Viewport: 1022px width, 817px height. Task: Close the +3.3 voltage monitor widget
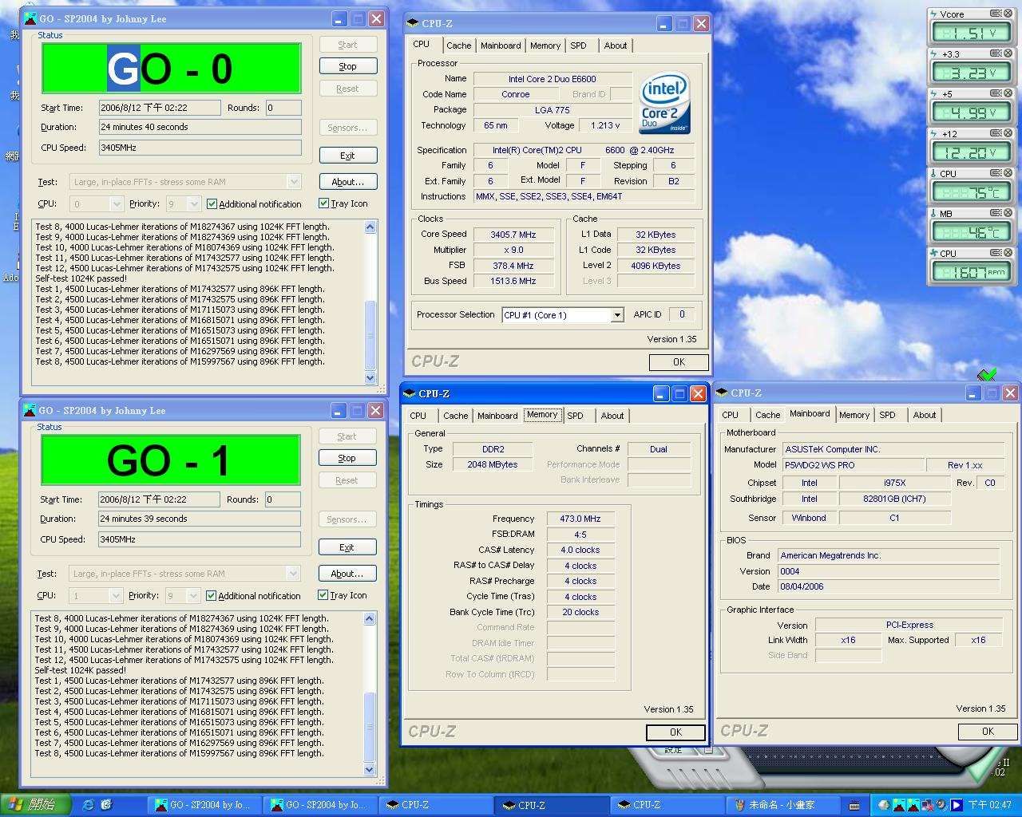pos(1008,53)
